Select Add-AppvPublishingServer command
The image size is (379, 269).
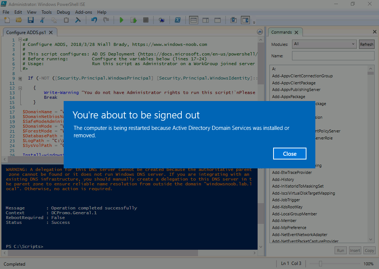296,90
